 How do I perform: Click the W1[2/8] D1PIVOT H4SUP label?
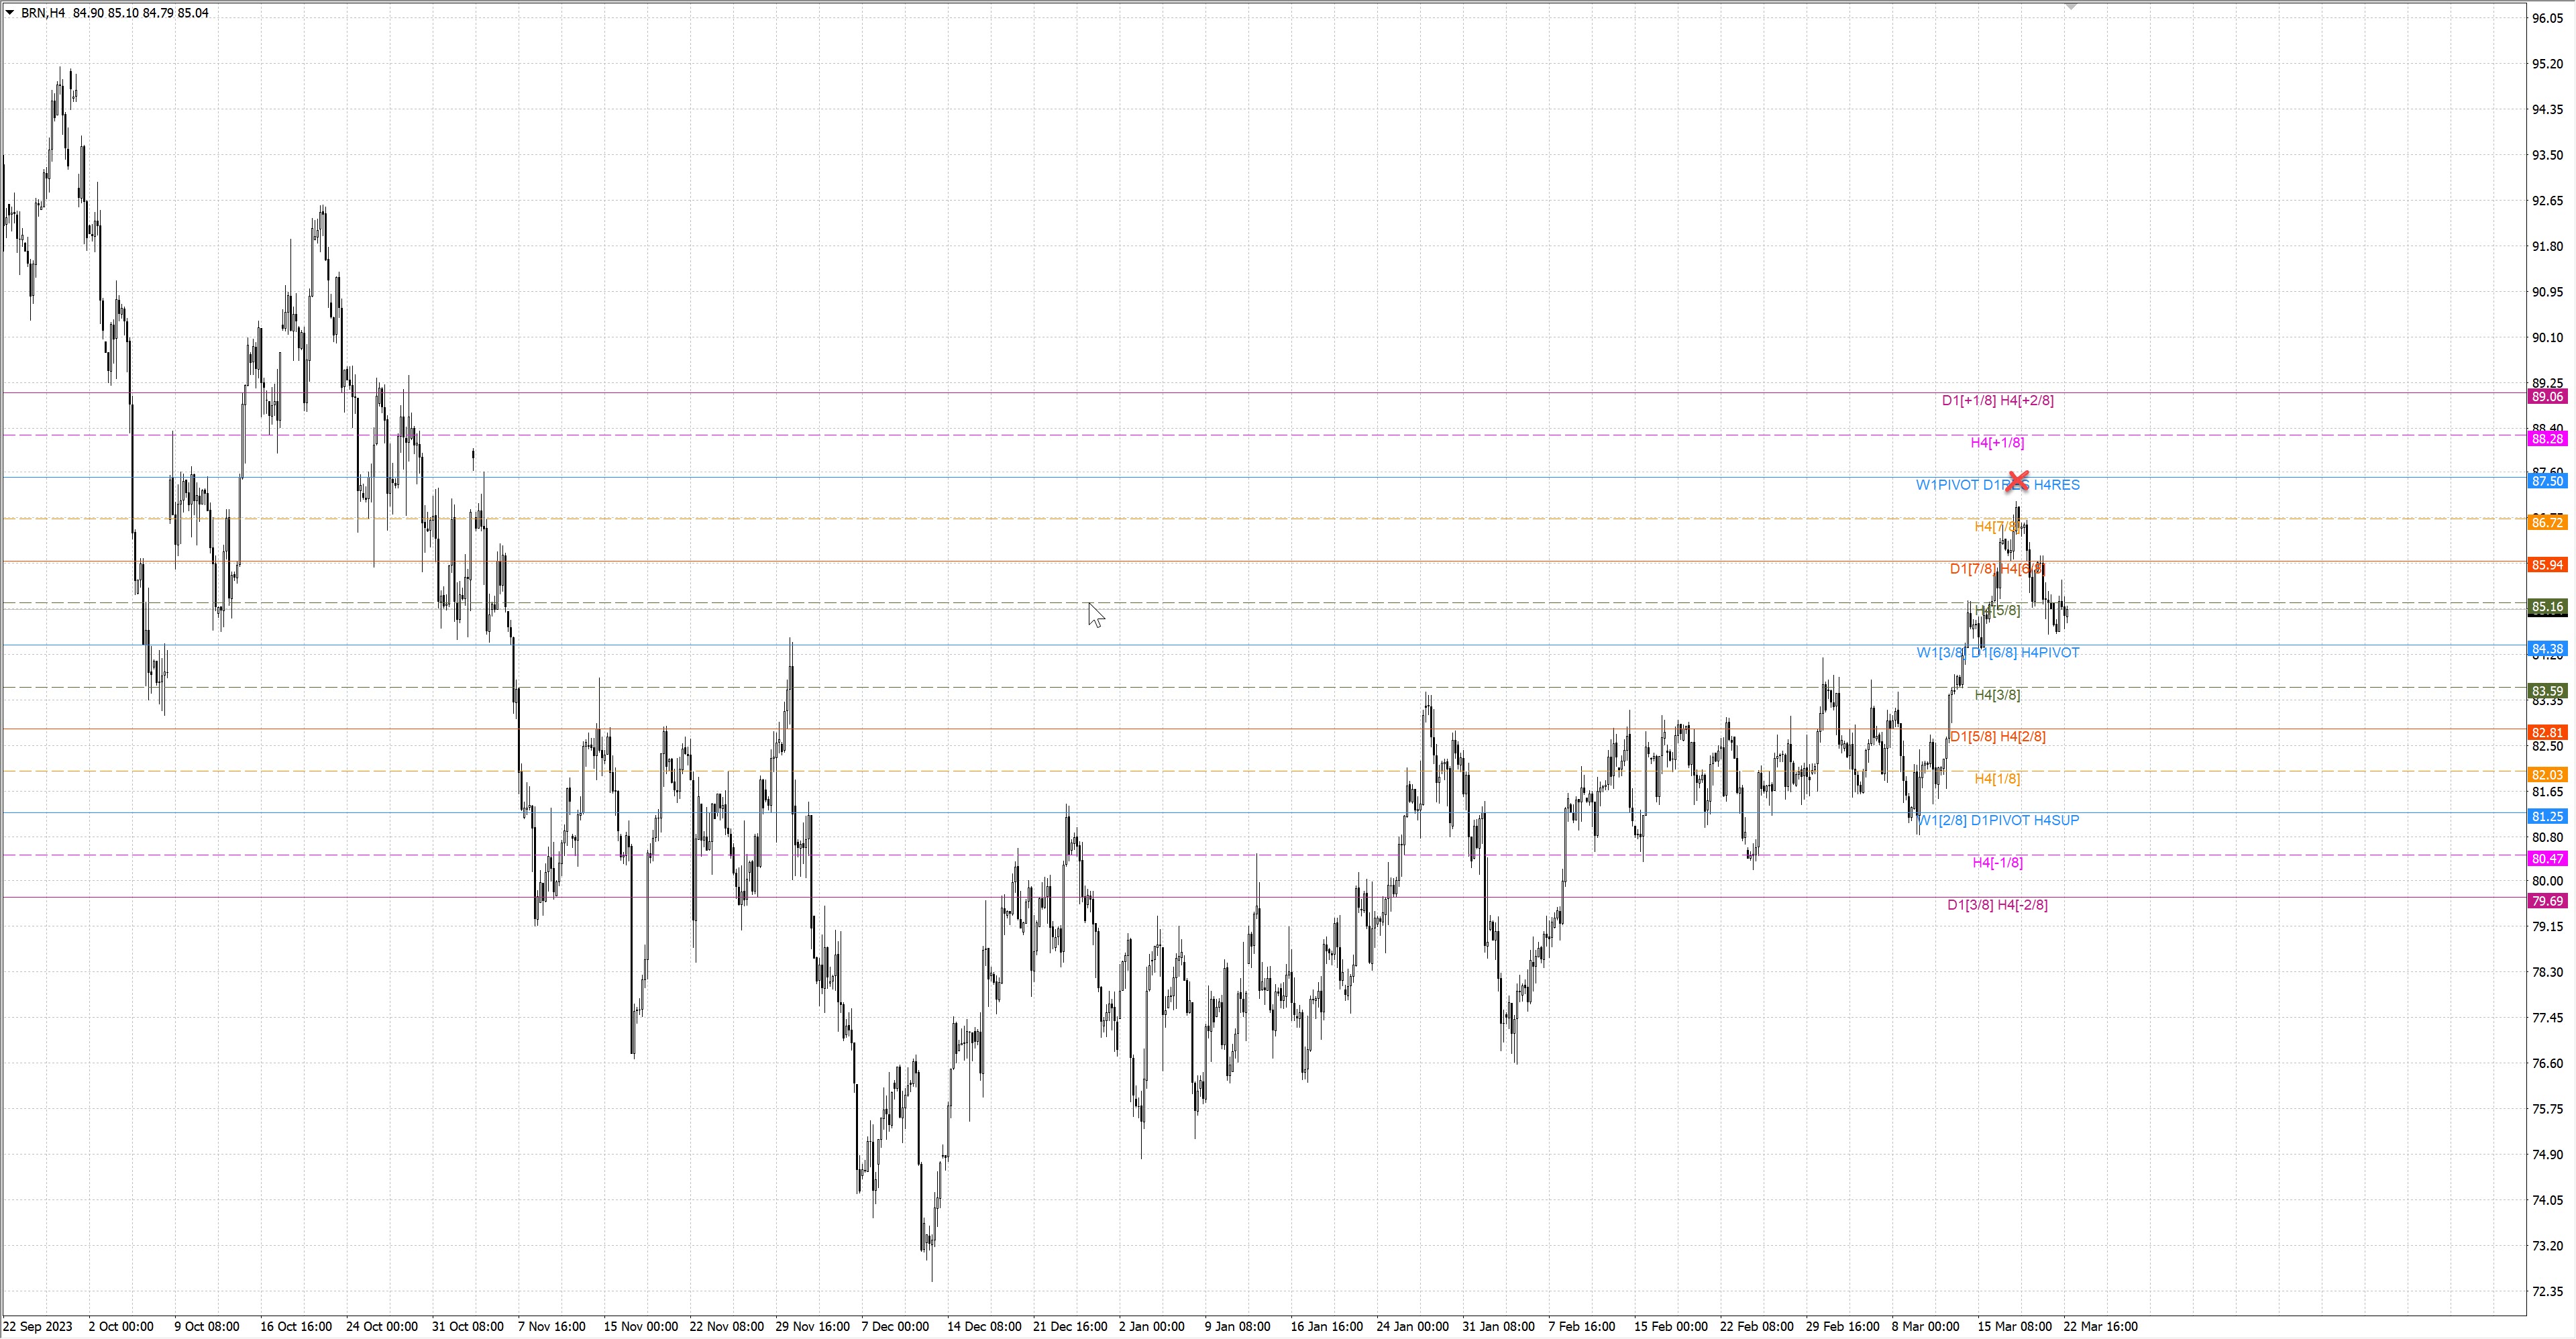coord(1998,820)
